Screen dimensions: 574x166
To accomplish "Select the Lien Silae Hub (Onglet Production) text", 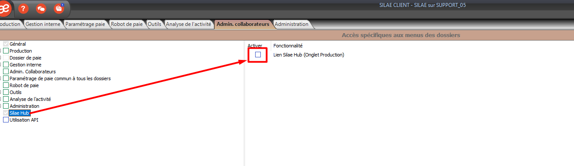I will (308, 55).
